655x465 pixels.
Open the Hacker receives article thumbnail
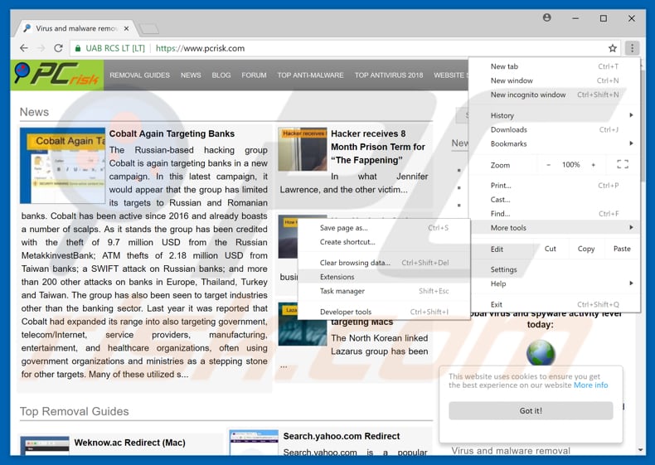point(303,149)
